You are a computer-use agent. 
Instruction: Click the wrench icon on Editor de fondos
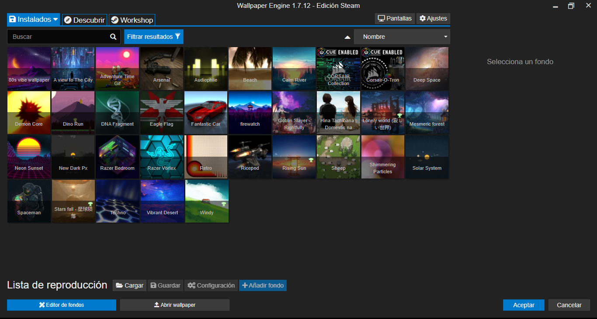[42, 305]
